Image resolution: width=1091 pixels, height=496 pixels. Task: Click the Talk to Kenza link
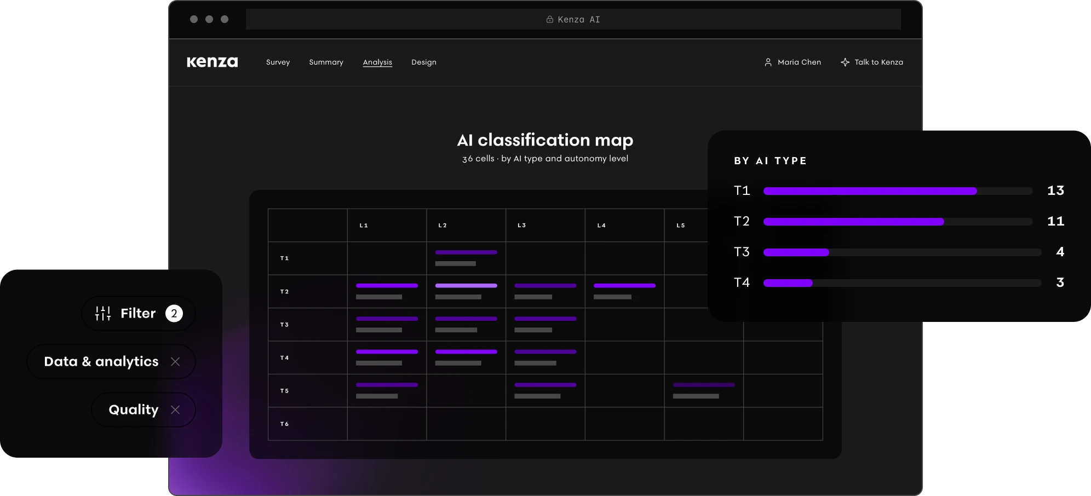(872, 62)
